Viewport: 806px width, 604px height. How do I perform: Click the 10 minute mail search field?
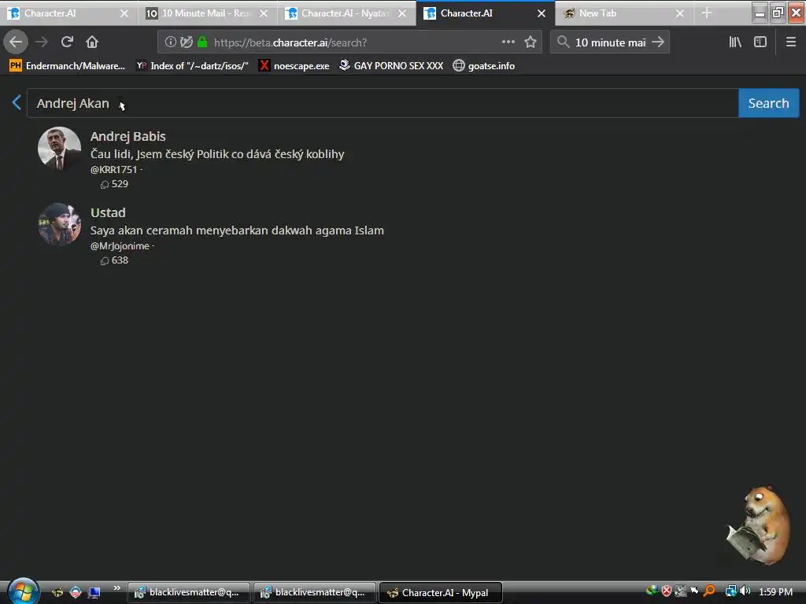610,42
